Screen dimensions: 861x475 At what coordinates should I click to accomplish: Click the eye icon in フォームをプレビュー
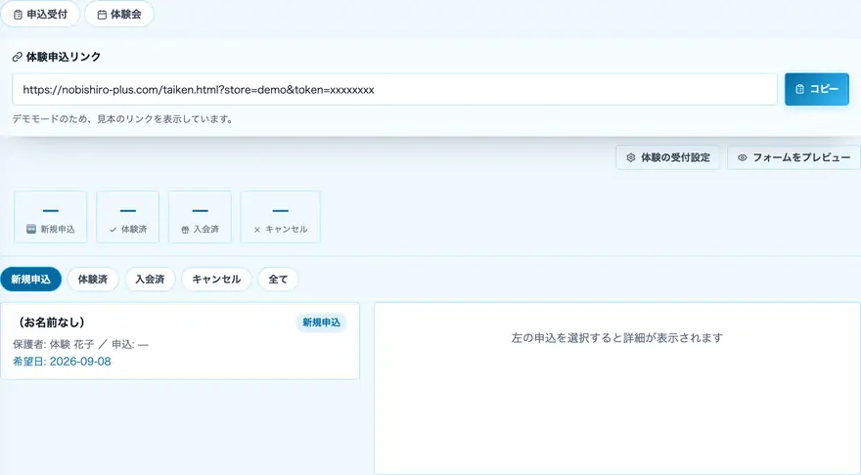tap(743, 157)
